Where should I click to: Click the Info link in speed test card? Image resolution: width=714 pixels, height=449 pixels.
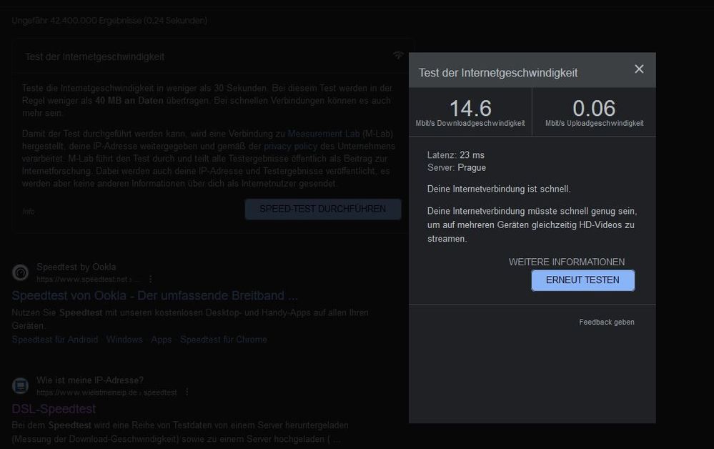pos(29,212)
